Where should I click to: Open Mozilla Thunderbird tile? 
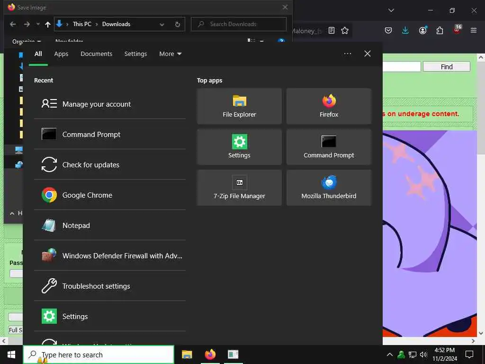329,188
